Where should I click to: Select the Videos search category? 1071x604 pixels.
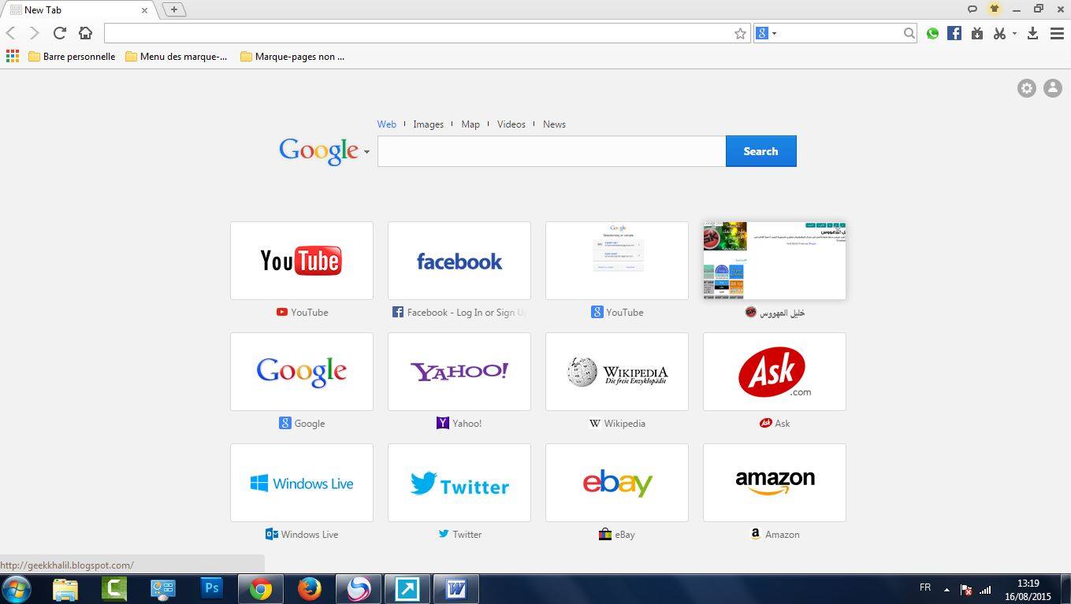click(511, 124)
